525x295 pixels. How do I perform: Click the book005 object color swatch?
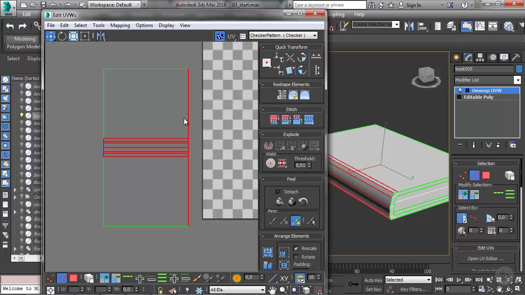click(519, 69)
